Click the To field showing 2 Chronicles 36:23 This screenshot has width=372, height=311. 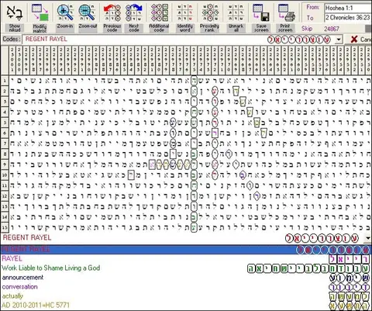[x=348, y=18]
